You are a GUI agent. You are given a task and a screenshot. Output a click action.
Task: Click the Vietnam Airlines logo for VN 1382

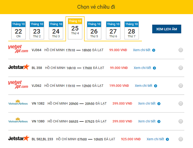18,103
